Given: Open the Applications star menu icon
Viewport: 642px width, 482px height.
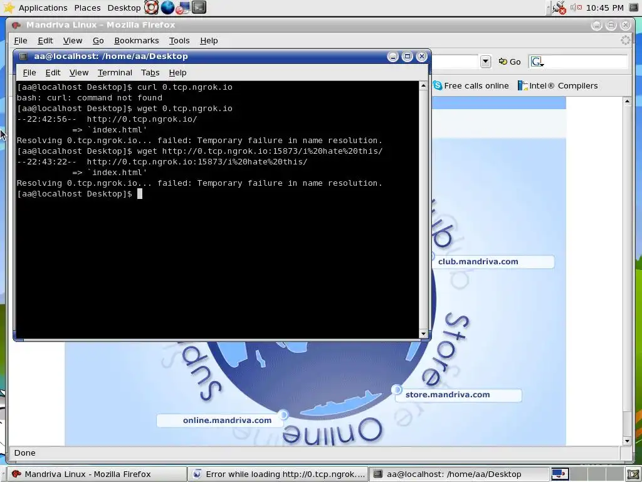Looking at the screenshot, I should [x=9, y=8].
